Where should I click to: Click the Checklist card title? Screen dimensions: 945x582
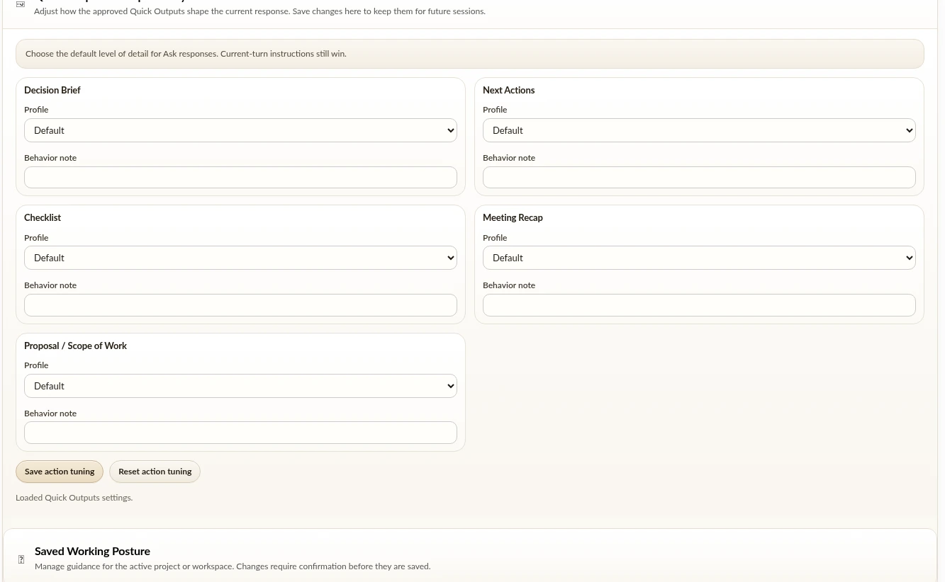(x=43, y=217)
